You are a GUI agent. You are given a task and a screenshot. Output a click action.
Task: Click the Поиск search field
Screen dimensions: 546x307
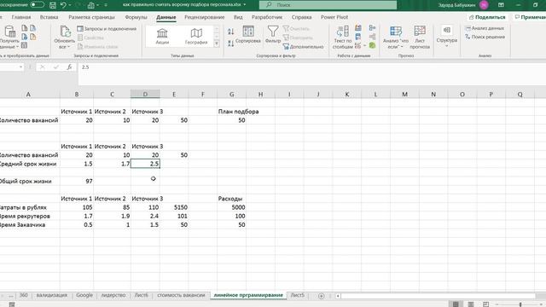click(x=328, y=5)
